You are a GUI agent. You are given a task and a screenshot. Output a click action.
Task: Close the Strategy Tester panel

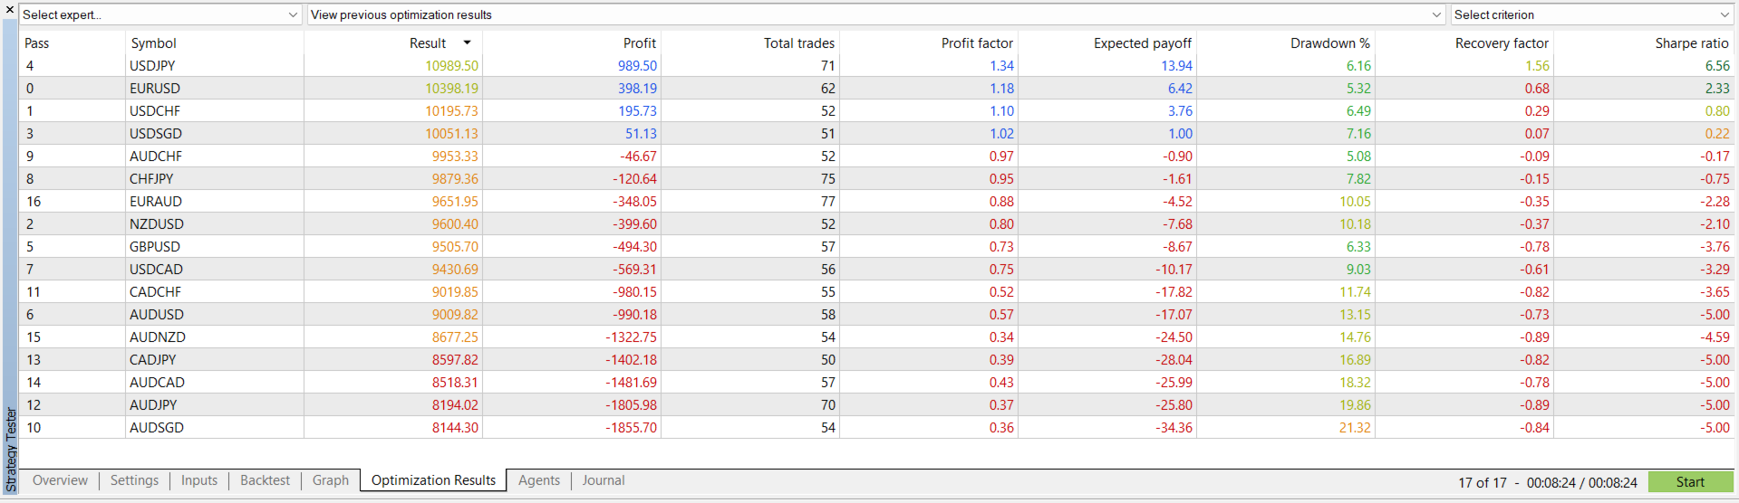[10, 10]
